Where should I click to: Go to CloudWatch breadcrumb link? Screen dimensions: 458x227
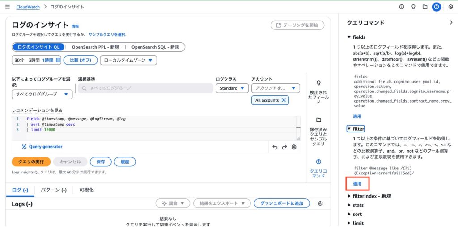click(28, 7)
